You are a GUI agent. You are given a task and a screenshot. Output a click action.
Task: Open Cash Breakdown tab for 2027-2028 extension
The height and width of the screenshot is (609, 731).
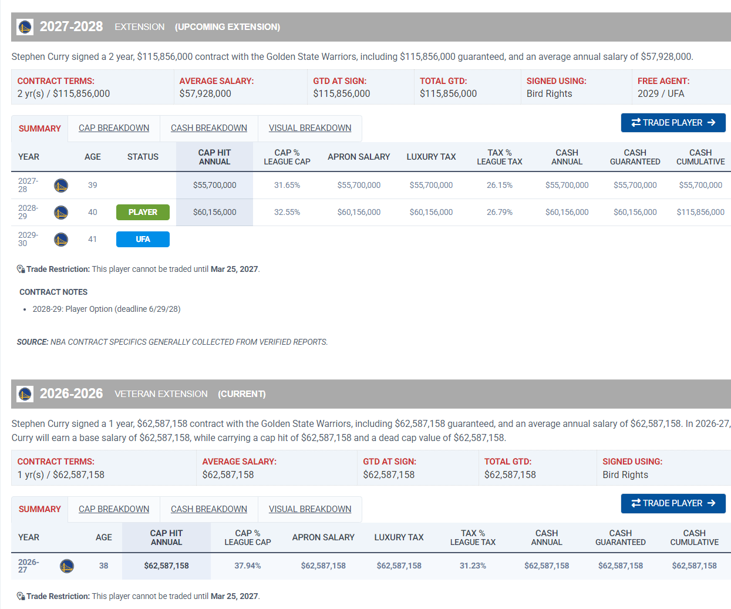click(209, 128)
